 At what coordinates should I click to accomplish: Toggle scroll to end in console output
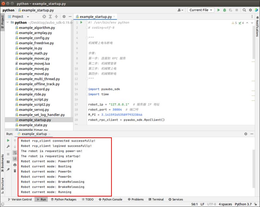coord(15,159)
